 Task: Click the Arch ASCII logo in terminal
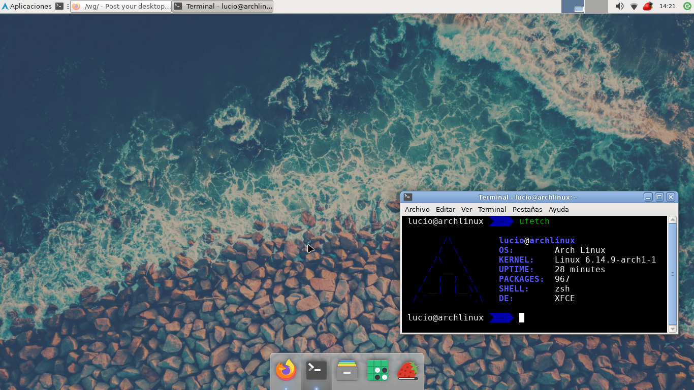448,270
